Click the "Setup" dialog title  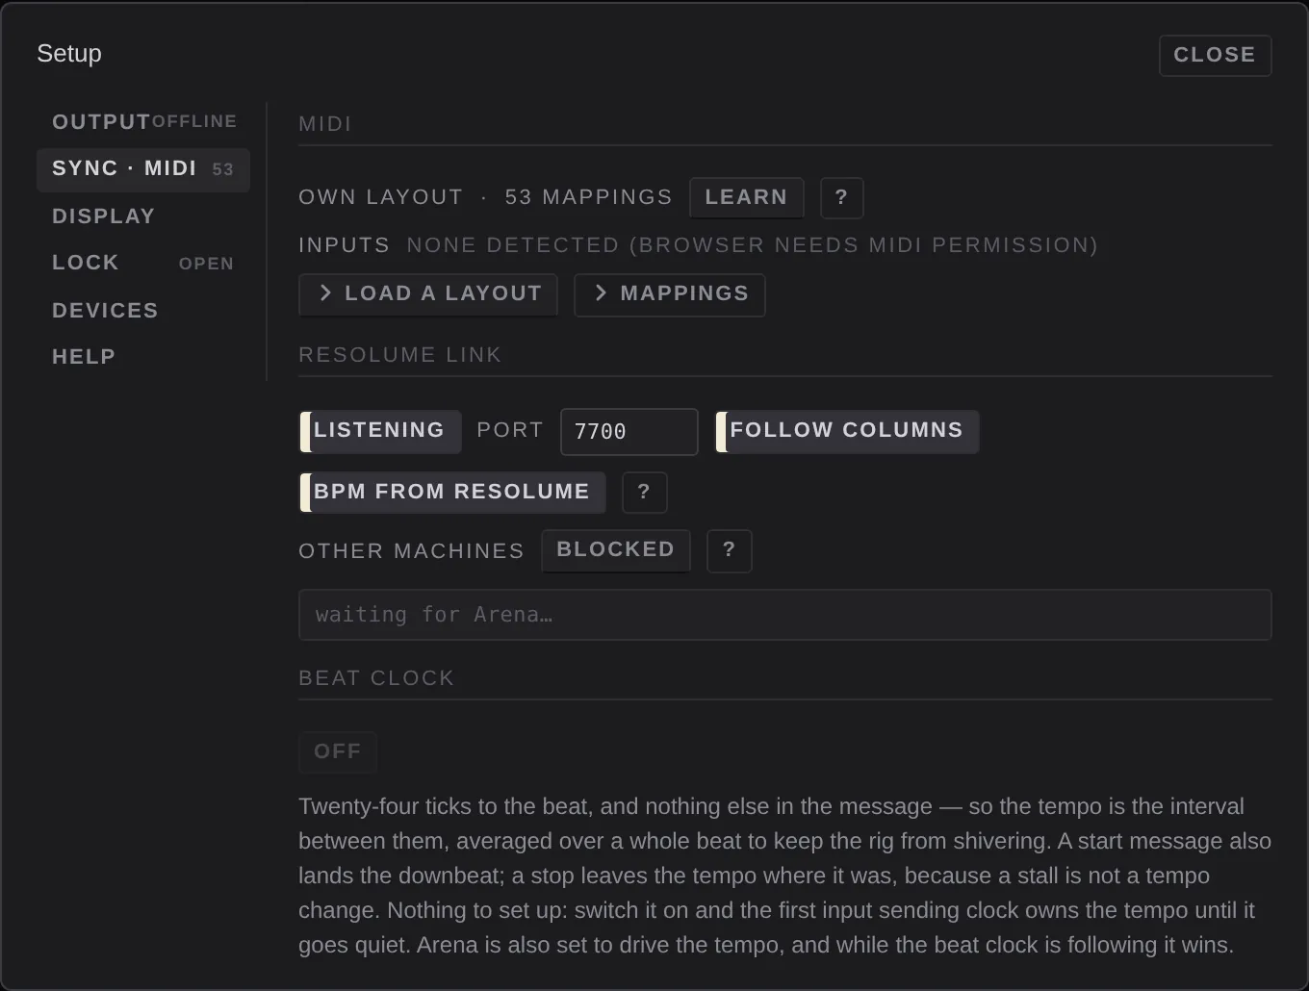(x=69, y=54)
